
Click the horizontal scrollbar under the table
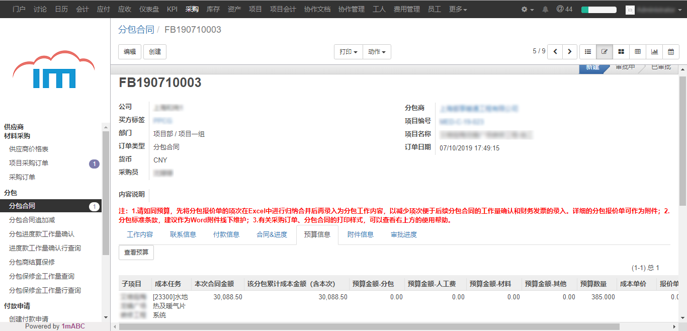click(369, 327)
